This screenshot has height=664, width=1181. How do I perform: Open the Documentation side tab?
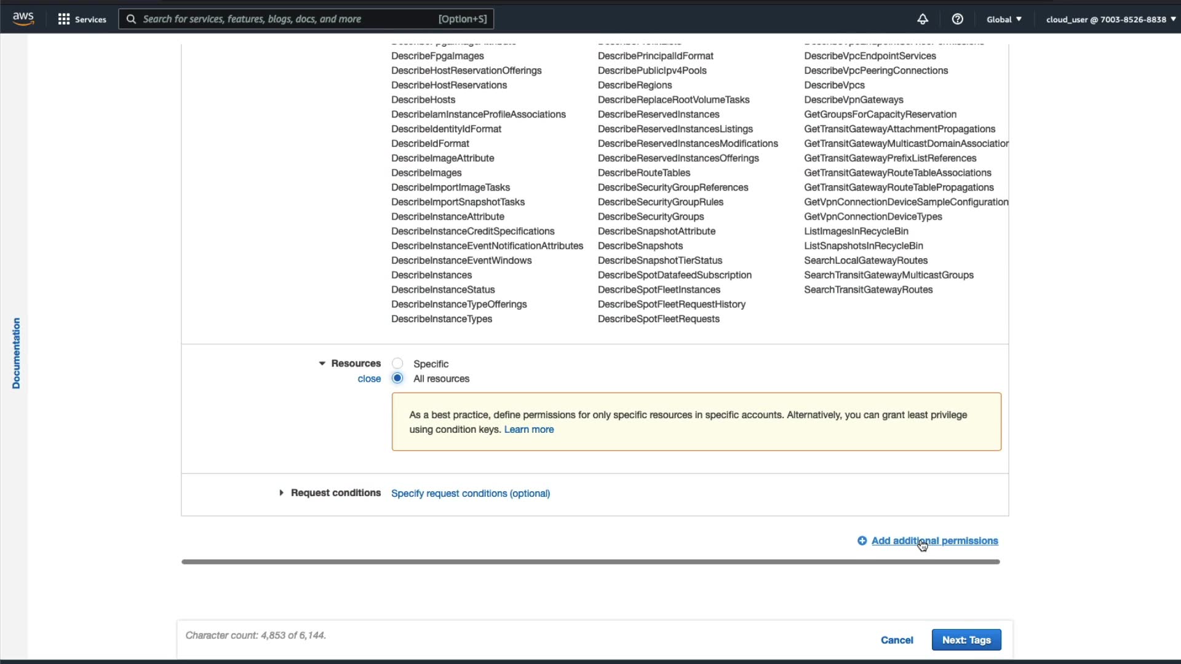tap(16, 353)
